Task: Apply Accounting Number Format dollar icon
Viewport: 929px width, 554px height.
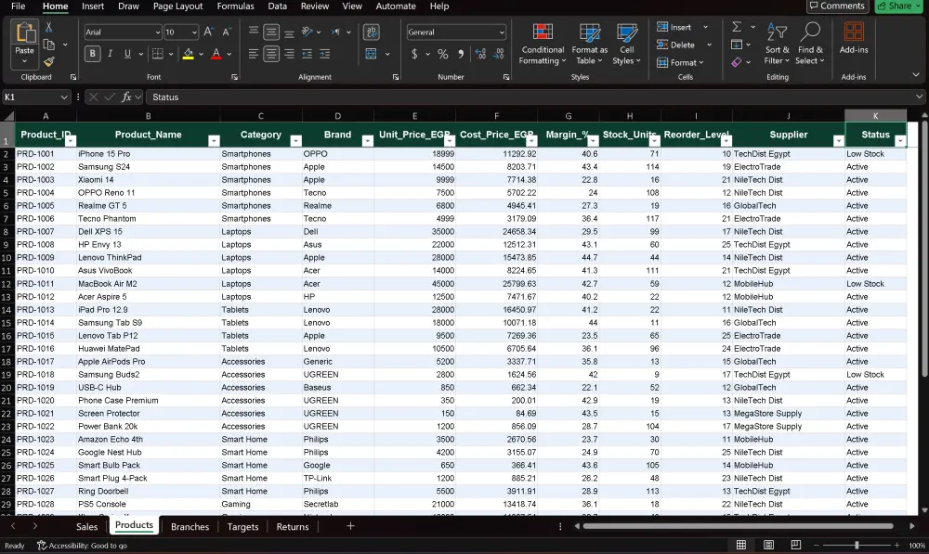Action: click(414, 54)
